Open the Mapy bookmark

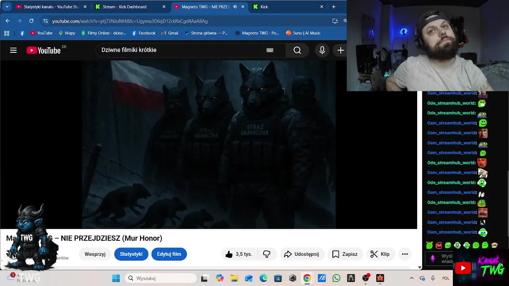click(x=67, y=33)
